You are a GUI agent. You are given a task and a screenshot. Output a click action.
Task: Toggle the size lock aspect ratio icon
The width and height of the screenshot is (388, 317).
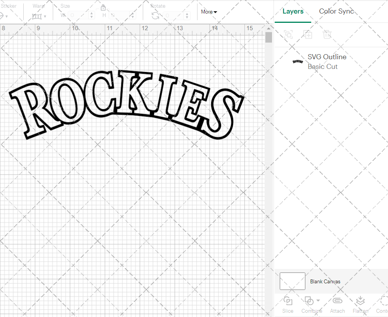103,7
